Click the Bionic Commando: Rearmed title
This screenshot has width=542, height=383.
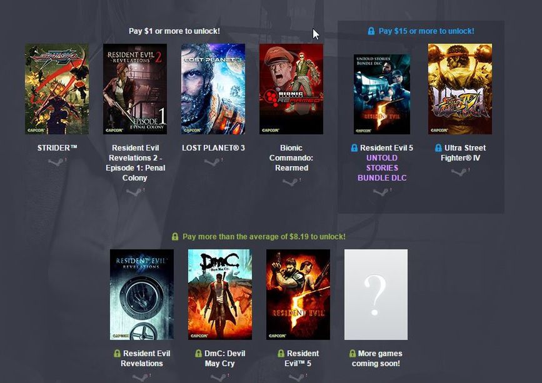coord(291,158)
